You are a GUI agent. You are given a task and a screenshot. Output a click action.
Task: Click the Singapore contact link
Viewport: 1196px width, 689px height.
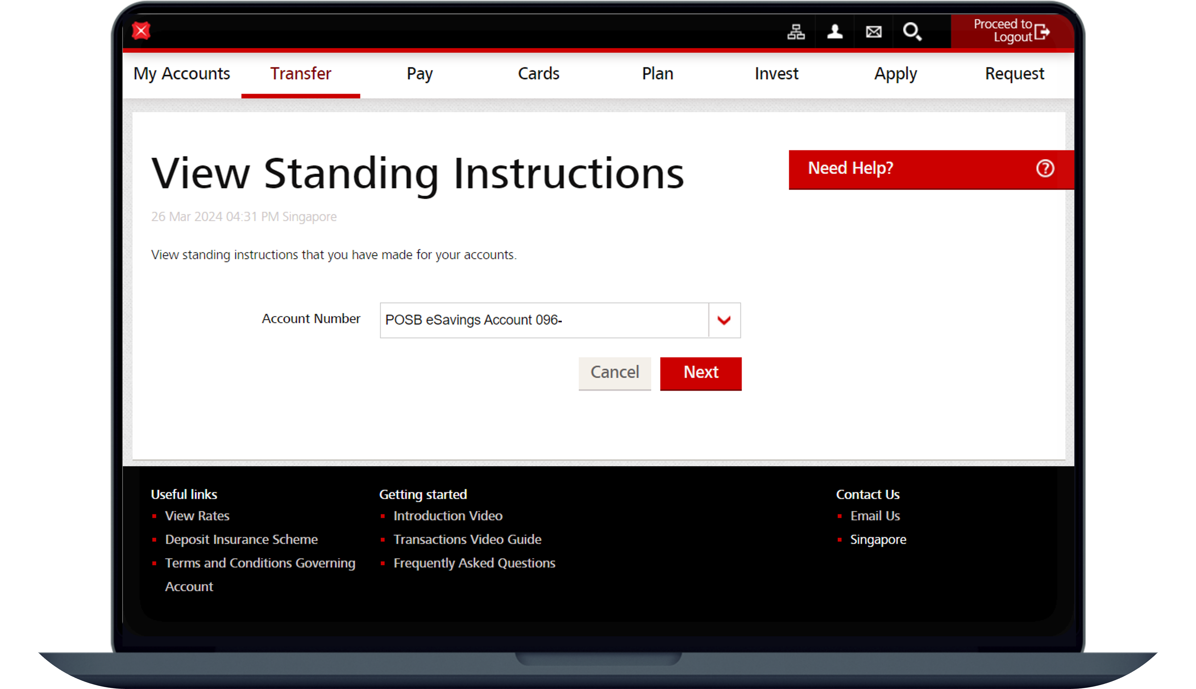(x=878, y=540)
